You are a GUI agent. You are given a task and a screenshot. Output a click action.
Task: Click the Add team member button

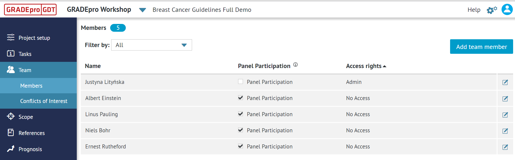click(481, 47)
